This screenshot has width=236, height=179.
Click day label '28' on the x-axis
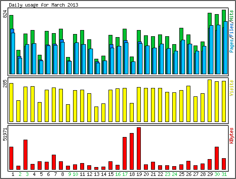click(203, 174)
